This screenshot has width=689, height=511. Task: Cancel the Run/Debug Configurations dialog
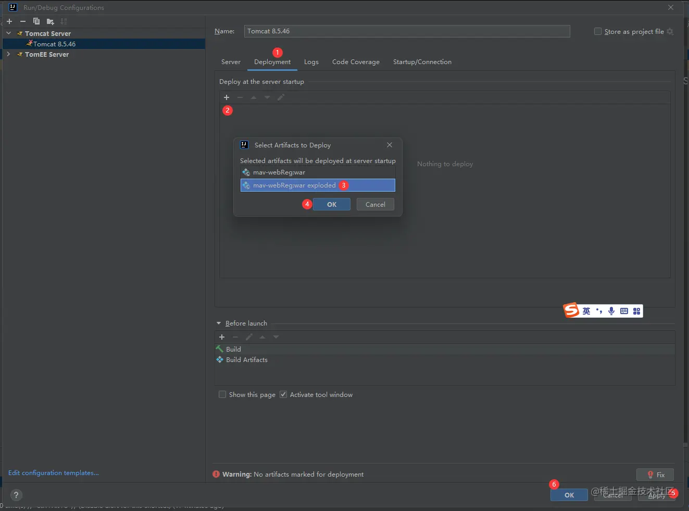tap(613, 495)
